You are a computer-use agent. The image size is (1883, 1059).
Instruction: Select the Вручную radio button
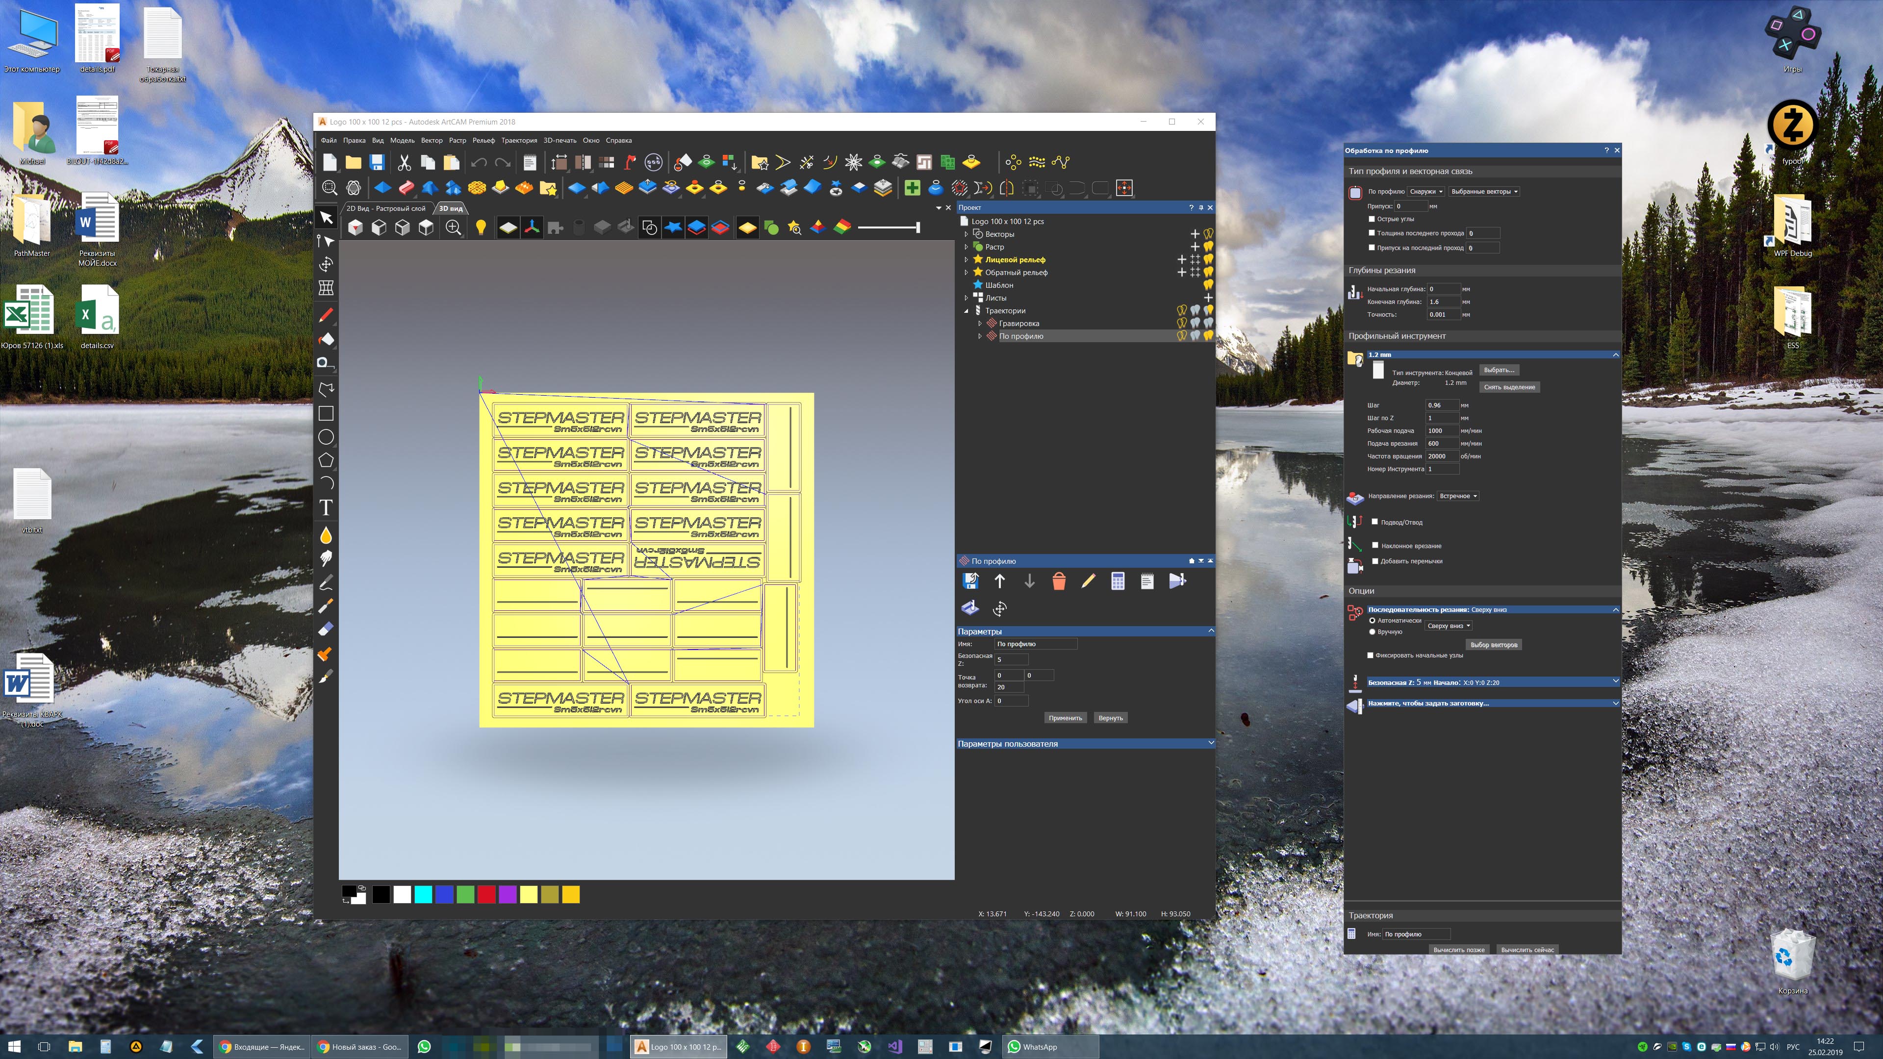pyautogui.click(x=1372, y=631)
